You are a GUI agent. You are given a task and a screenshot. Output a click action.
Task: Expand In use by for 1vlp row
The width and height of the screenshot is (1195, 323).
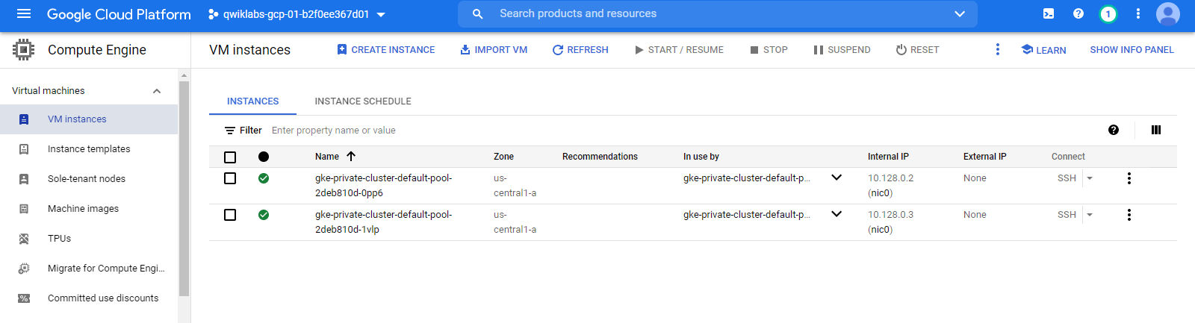(836, 214)
